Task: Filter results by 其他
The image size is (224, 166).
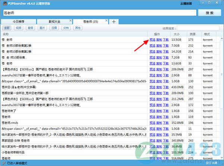Action: click(x=78, y=28)
